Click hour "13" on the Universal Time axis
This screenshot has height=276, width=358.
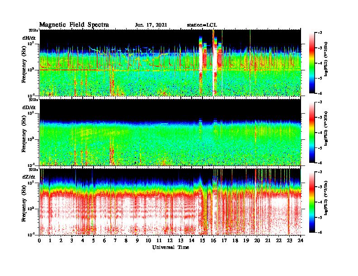(x=181, y=241)
